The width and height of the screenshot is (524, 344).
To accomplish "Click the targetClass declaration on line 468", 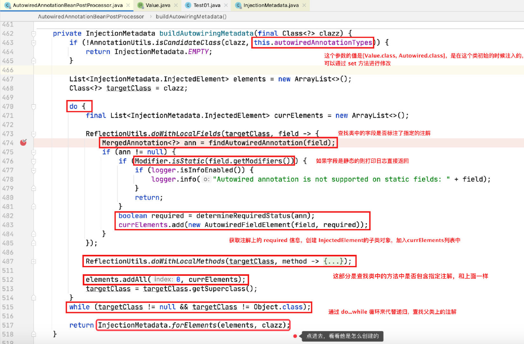I will click(129, 88).
